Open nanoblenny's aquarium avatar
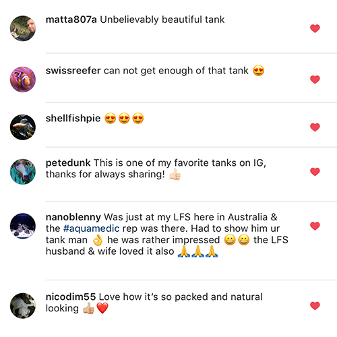 [23, 226]
